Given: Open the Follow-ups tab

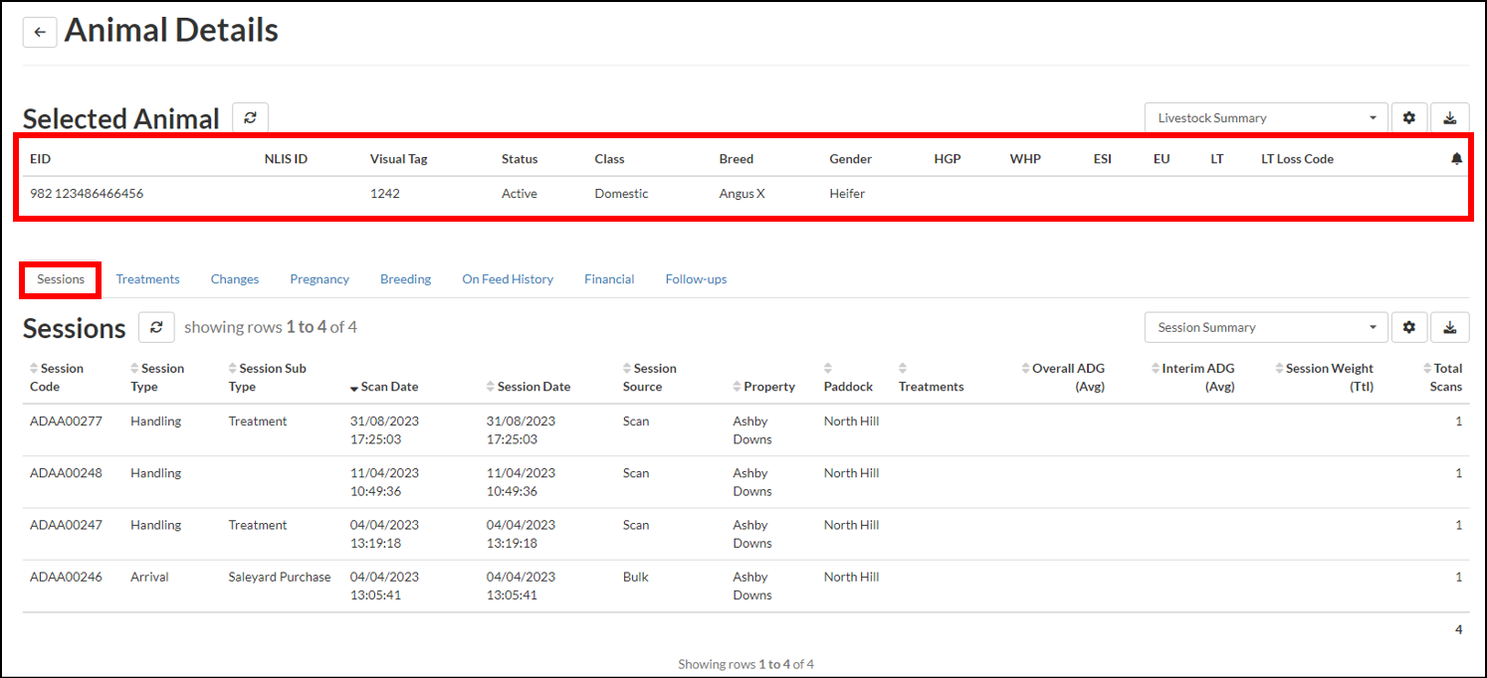Looking at the screenshot, I should 696,279.
